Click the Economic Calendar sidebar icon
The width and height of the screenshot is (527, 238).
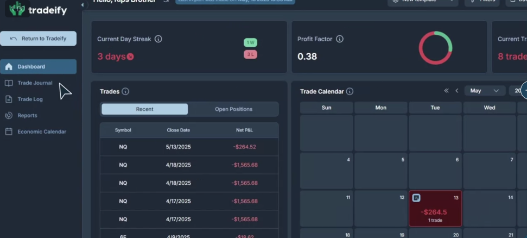coord(9,131)
